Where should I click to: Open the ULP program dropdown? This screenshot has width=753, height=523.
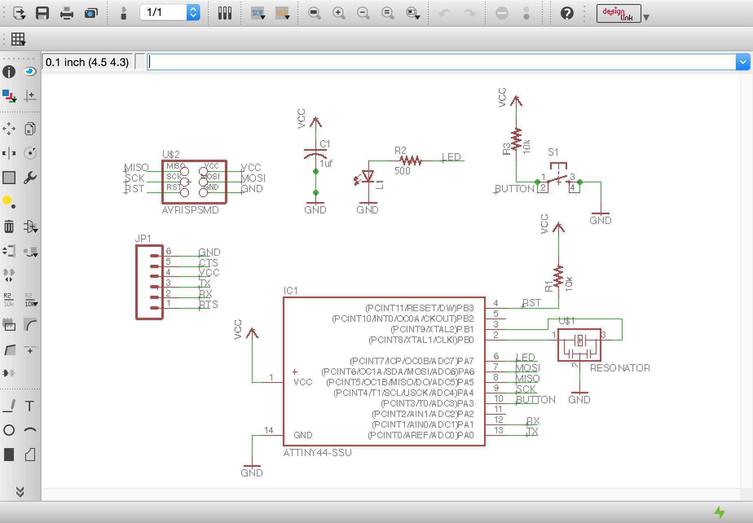point(283,13)
